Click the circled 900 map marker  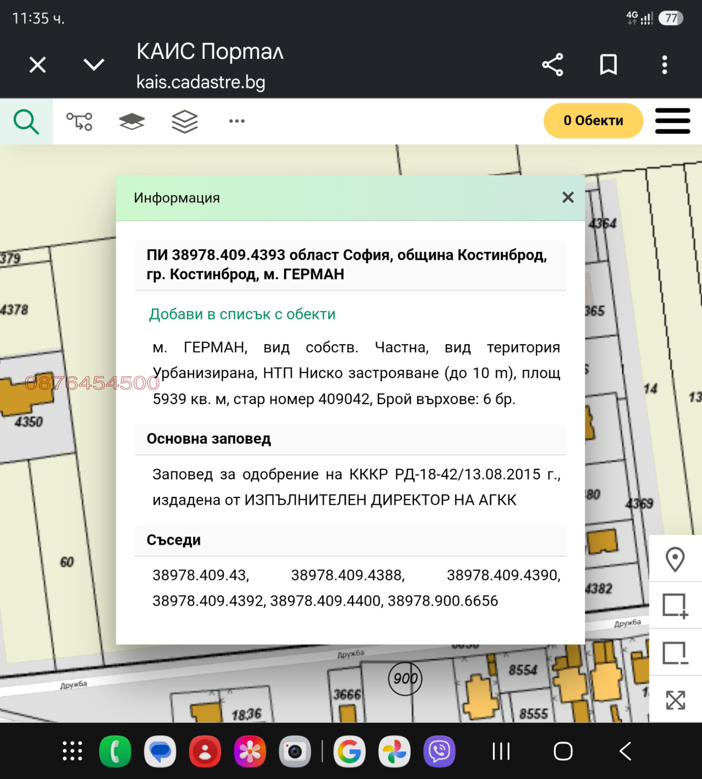coord(405,678)
